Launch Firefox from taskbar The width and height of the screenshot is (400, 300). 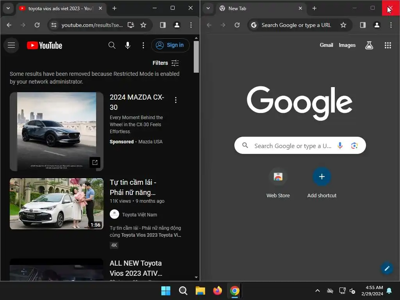click(217, 291)
